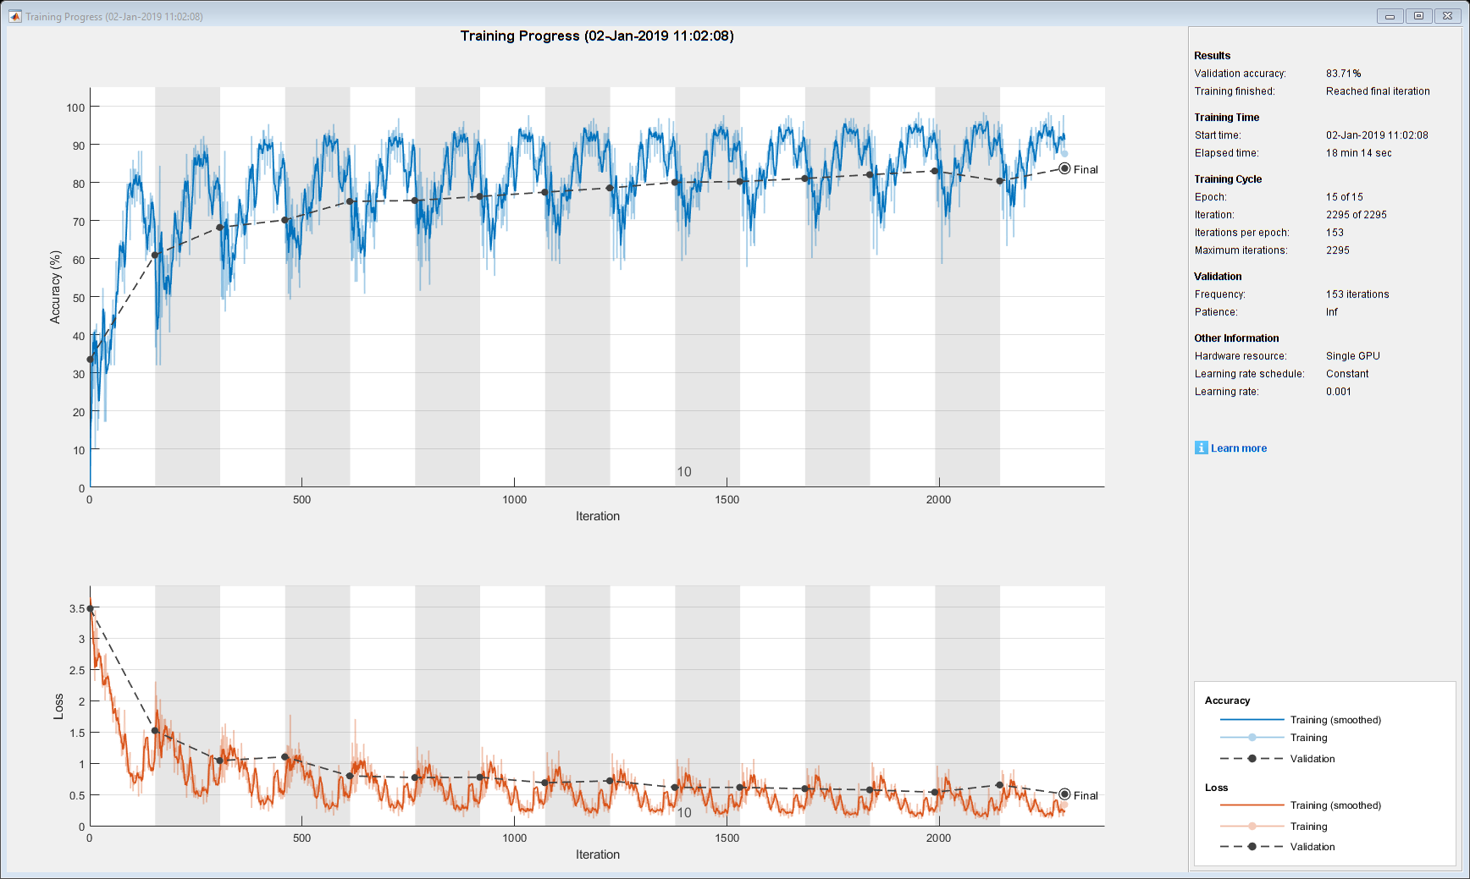Viewport: 1470px width, 879px height.
Task: Click the 'Final' label on the accuracy plot
Action: [1086, 170]
